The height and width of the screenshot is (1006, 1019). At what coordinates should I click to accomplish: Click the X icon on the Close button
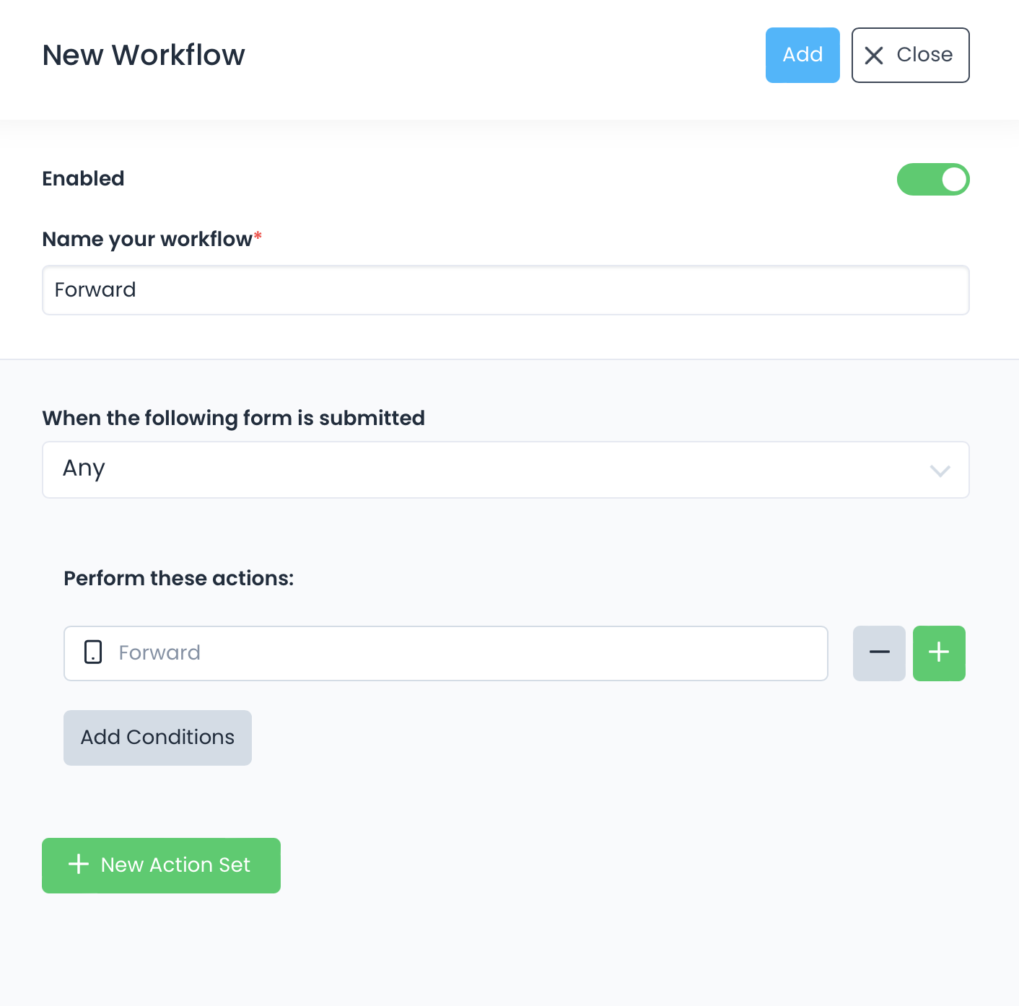(x=875, y=55)
